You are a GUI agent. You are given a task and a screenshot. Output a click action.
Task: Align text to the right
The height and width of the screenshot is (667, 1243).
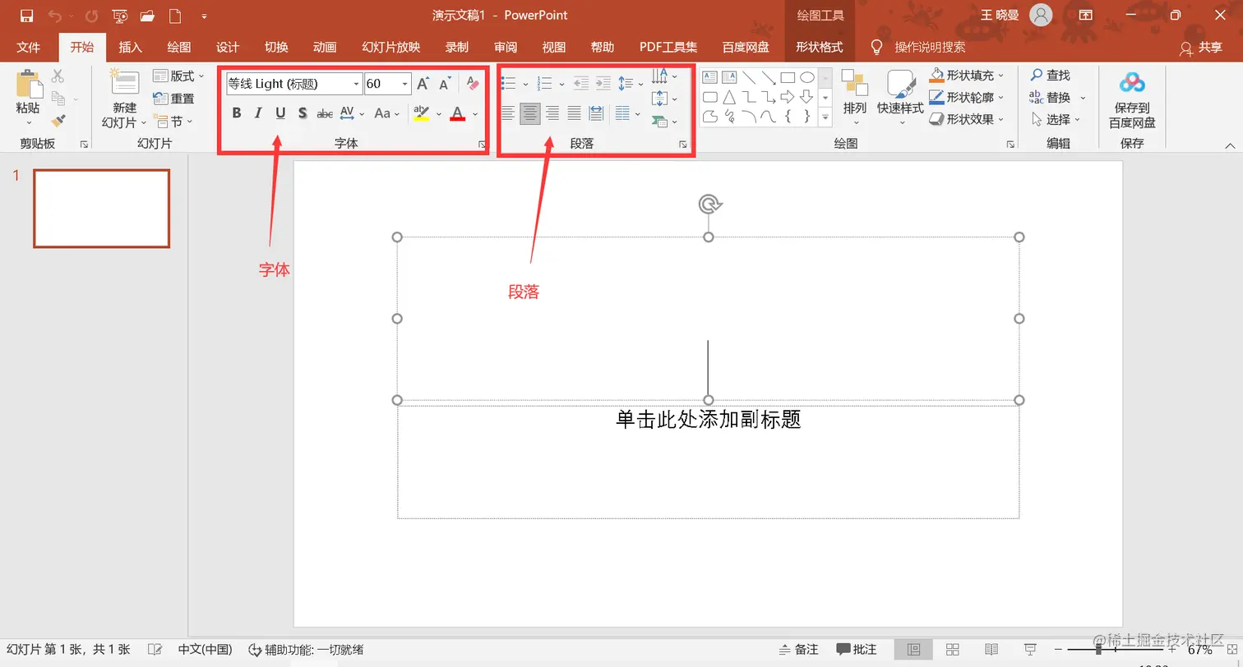pos(552,113)
